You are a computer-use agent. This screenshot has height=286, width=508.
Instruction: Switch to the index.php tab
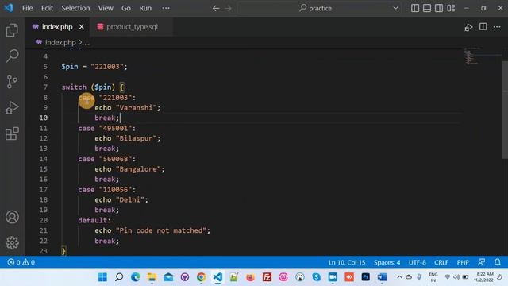[57, 27]
